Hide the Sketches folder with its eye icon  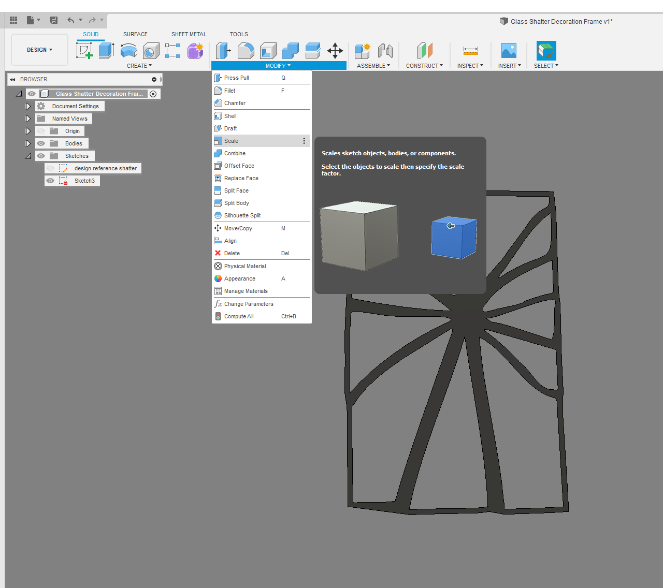[40, 155]
